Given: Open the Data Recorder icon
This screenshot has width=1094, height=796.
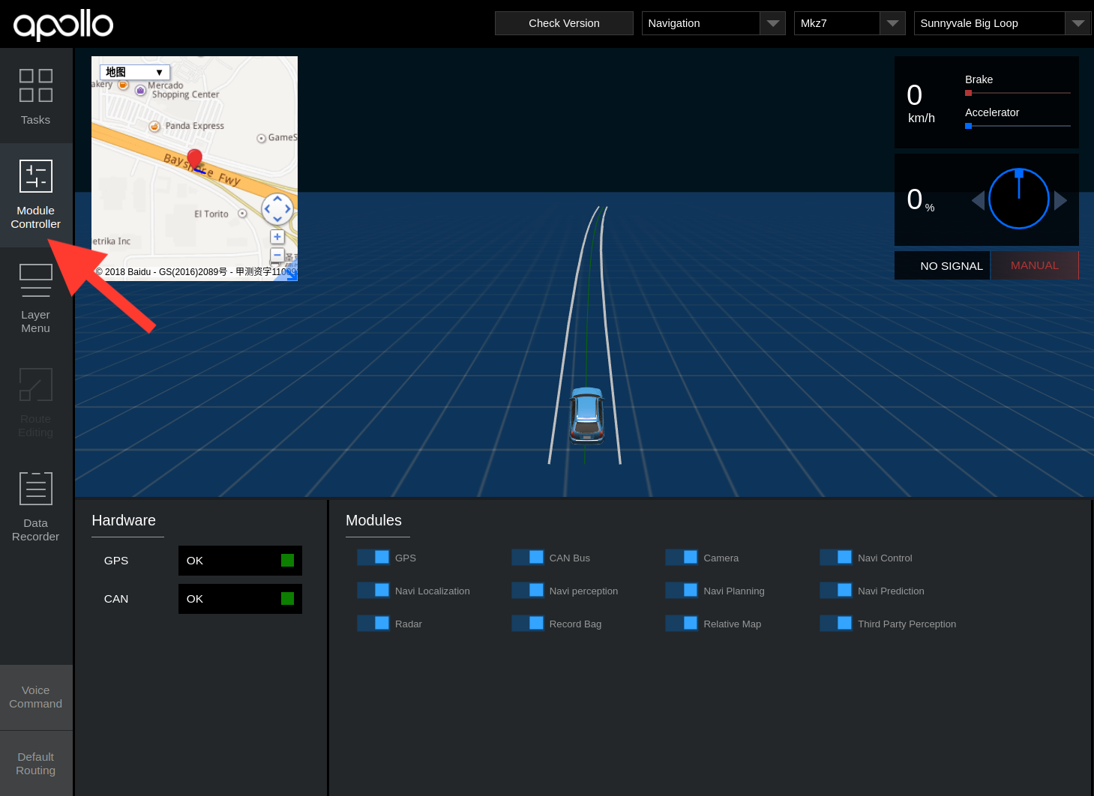Looking at the screenshot, I should click(x=35, y=489).
